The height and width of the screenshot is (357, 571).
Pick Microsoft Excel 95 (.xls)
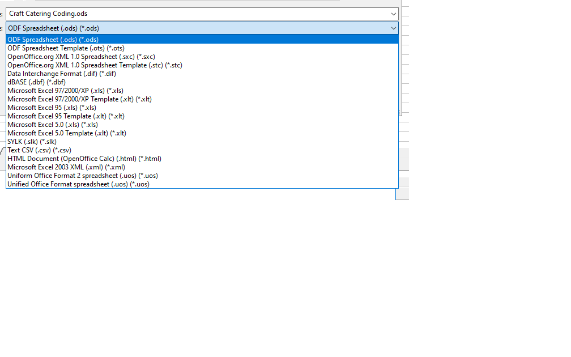click(202, 108)
